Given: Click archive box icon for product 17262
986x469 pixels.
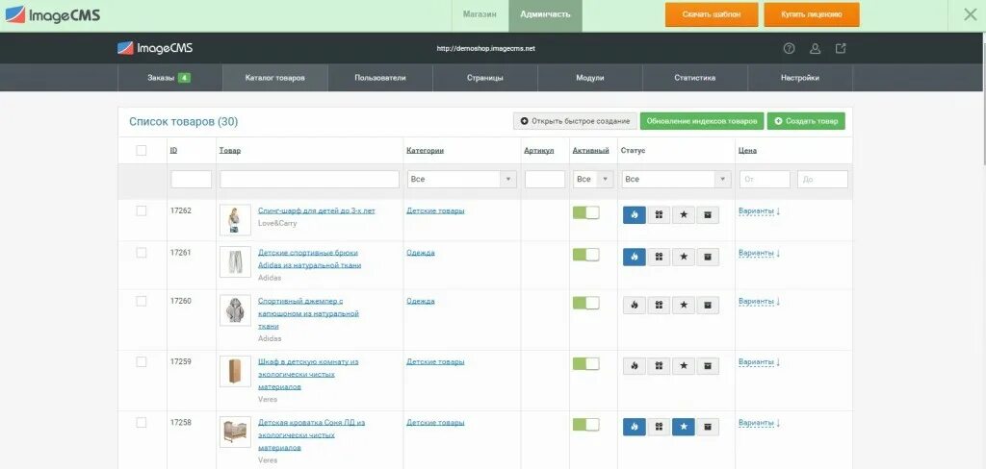Looking at the screenshot, I should click(708, 214).
